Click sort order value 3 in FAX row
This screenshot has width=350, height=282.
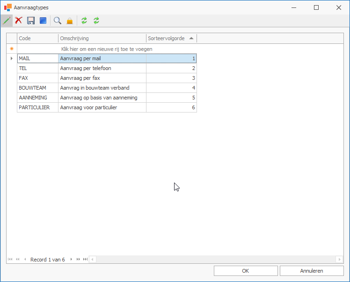pos(171,78)
